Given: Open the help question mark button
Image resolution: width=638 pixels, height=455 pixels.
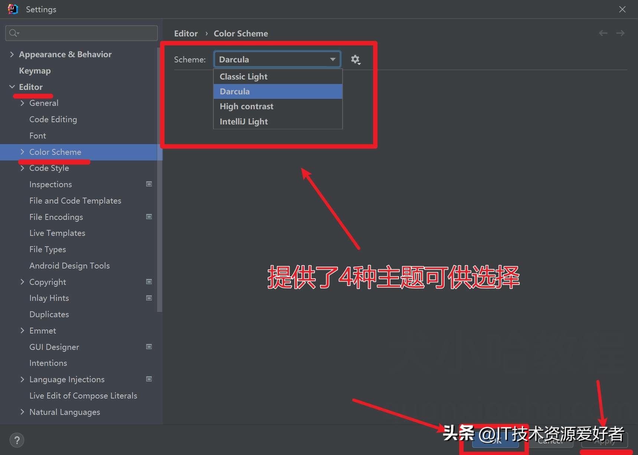Looking at the screenshot, I should click(17, 440).
